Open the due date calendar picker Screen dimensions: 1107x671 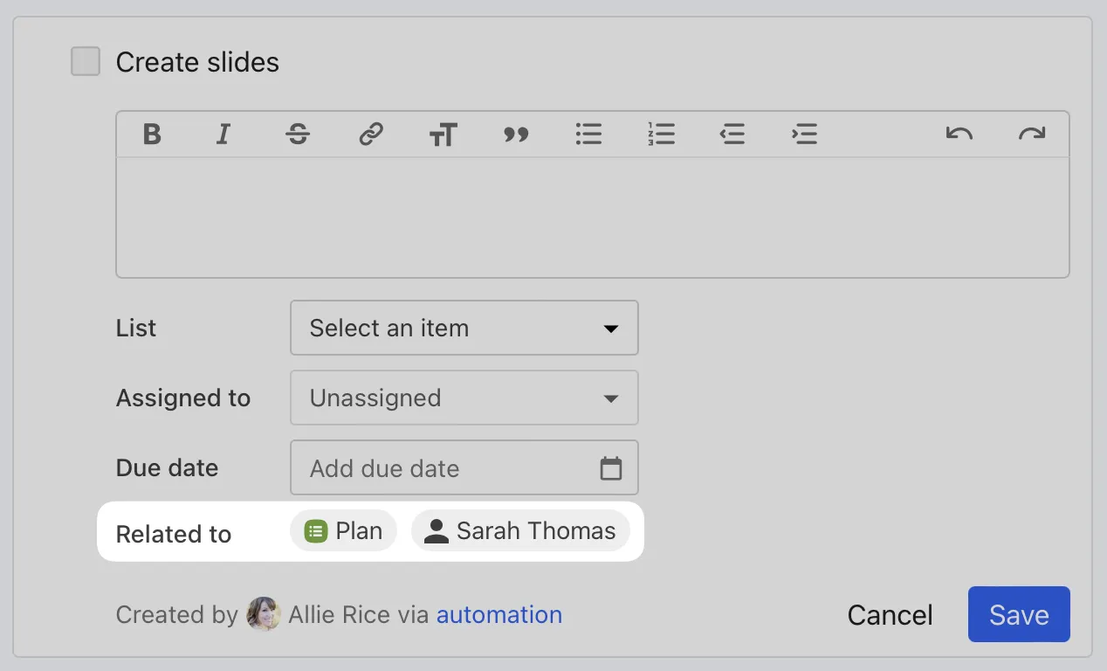[x=610, y=467]
